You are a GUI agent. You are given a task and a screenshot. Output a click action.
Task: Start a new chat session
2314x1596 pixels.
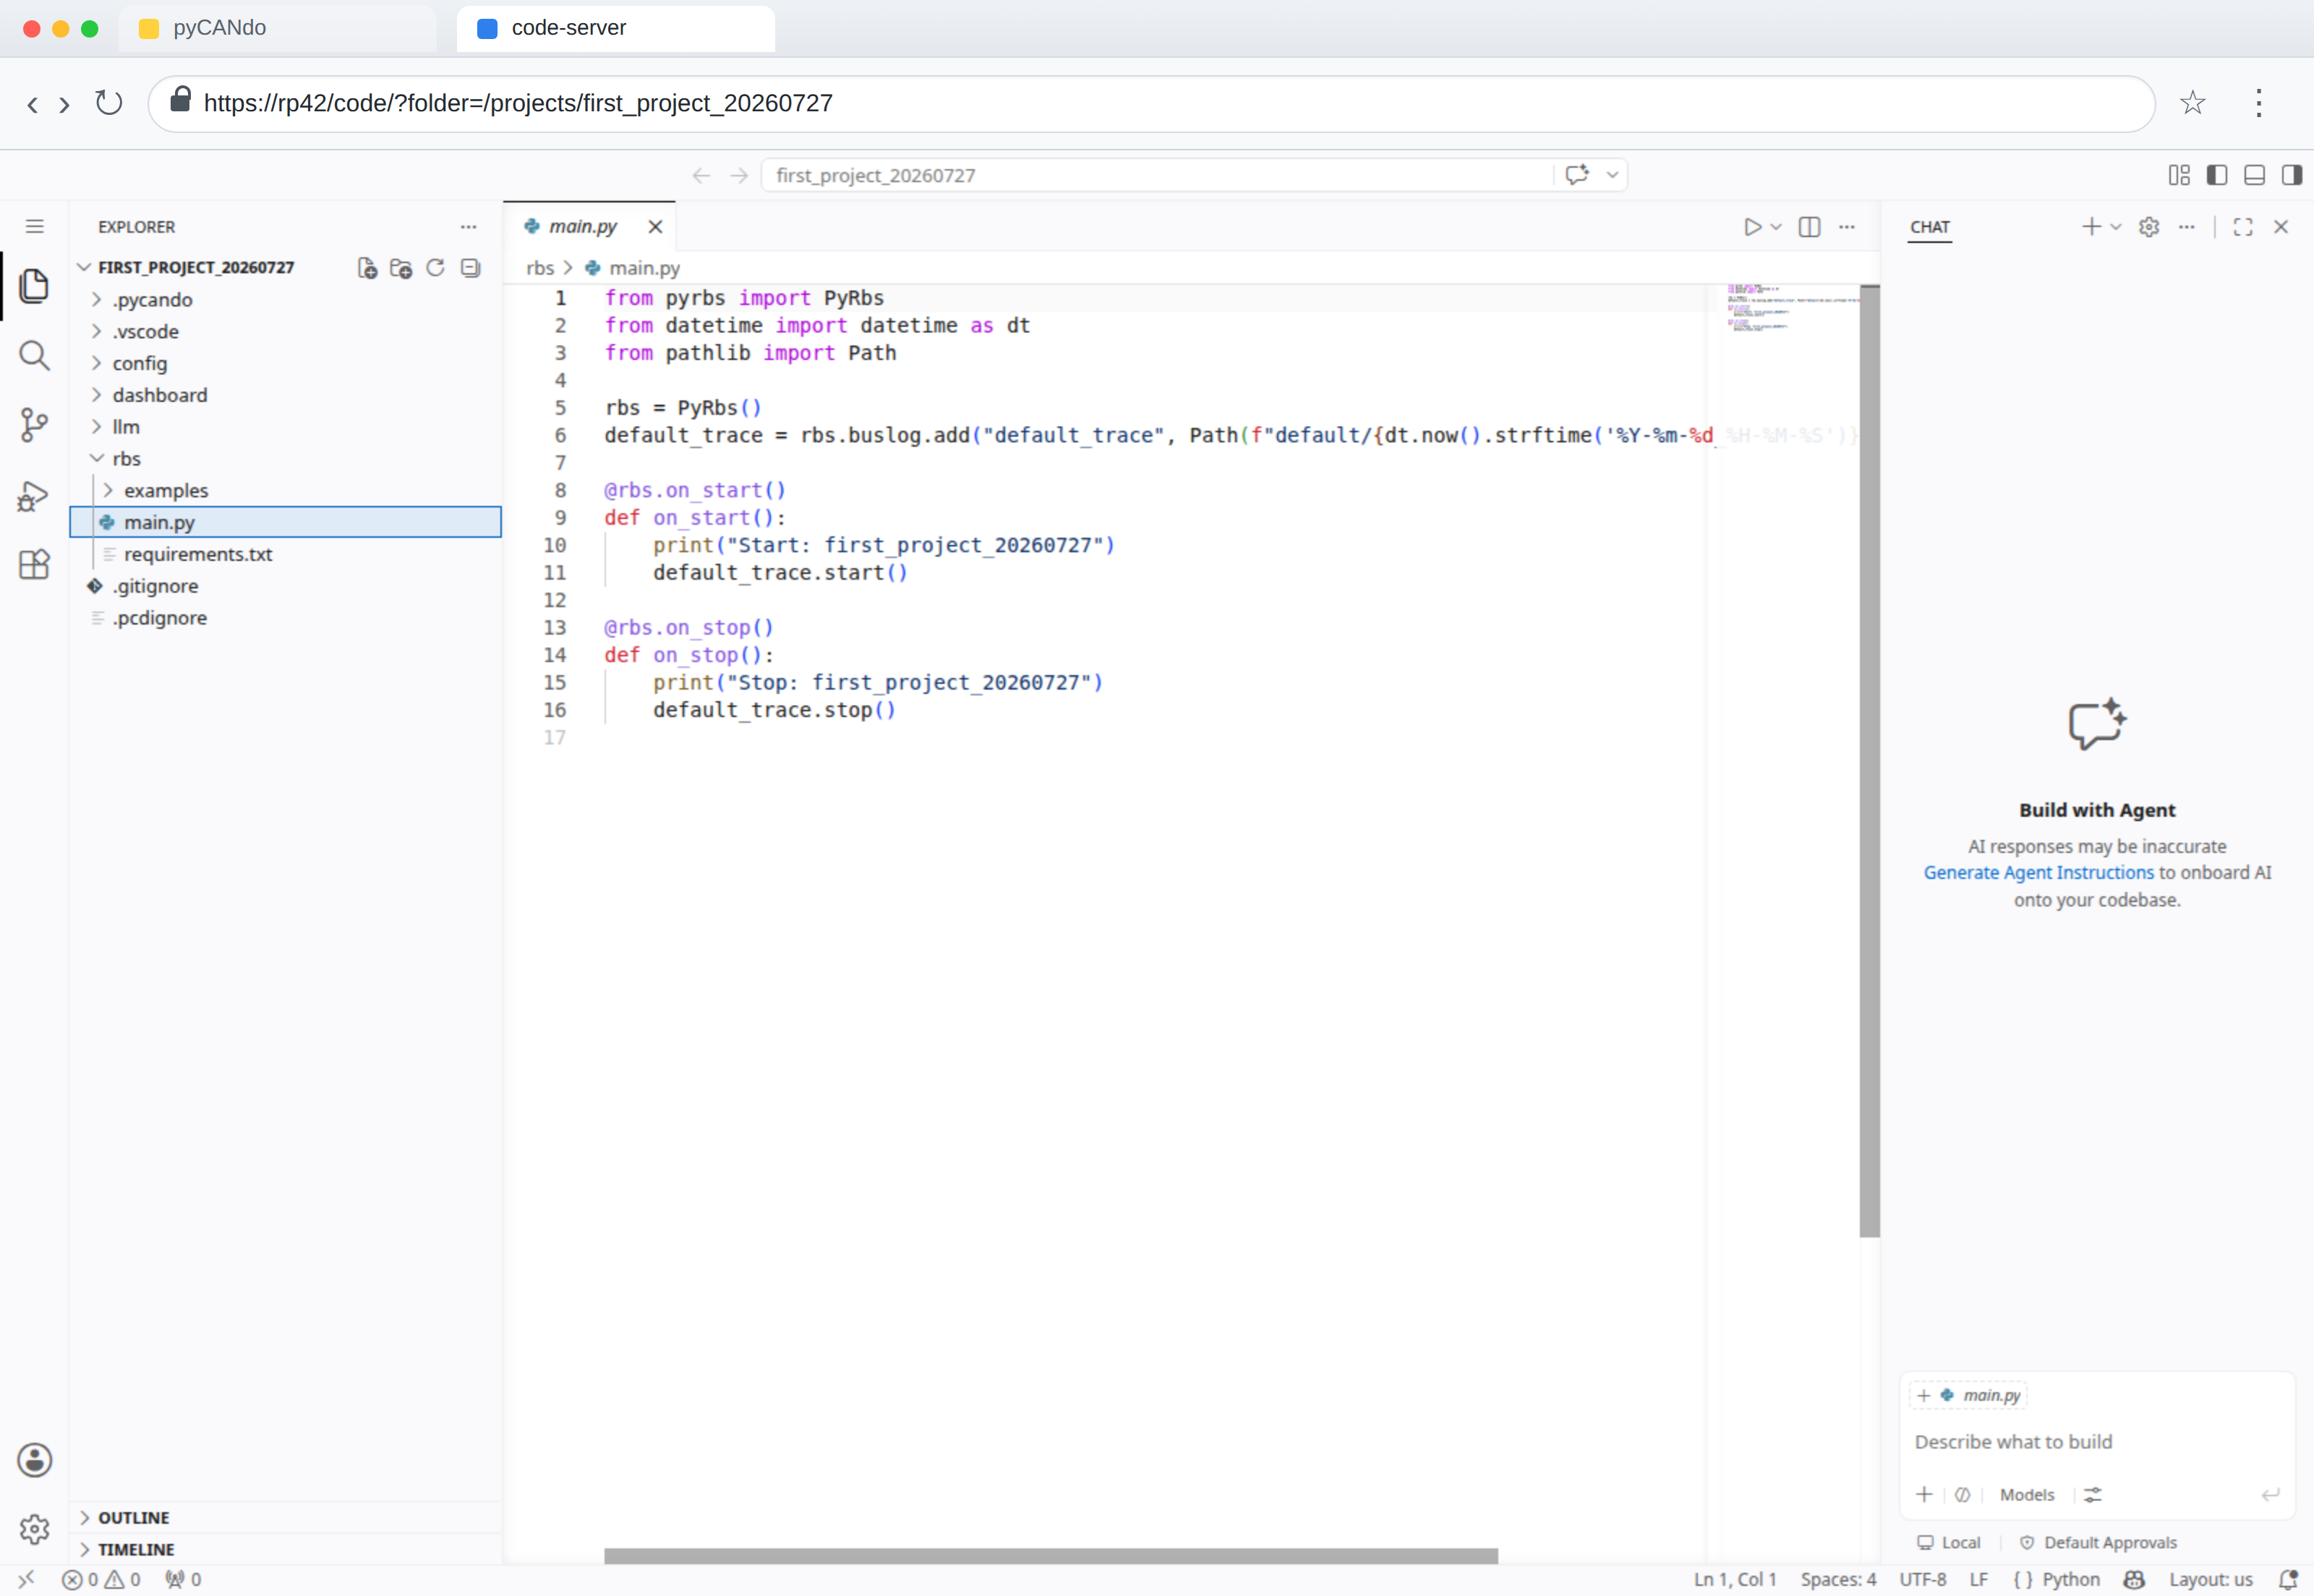point(2091,227)
